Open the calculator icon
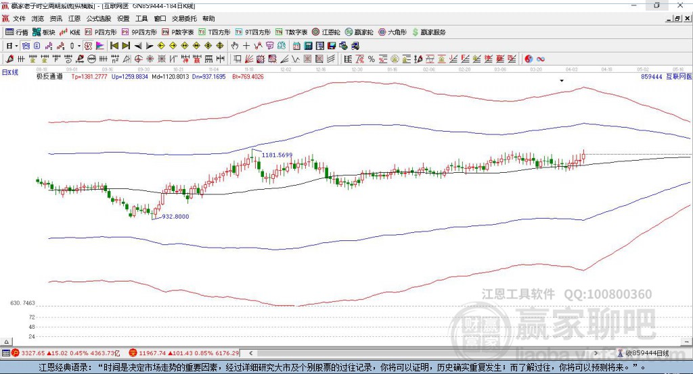693x374 pixels. [x=309, y=46]
